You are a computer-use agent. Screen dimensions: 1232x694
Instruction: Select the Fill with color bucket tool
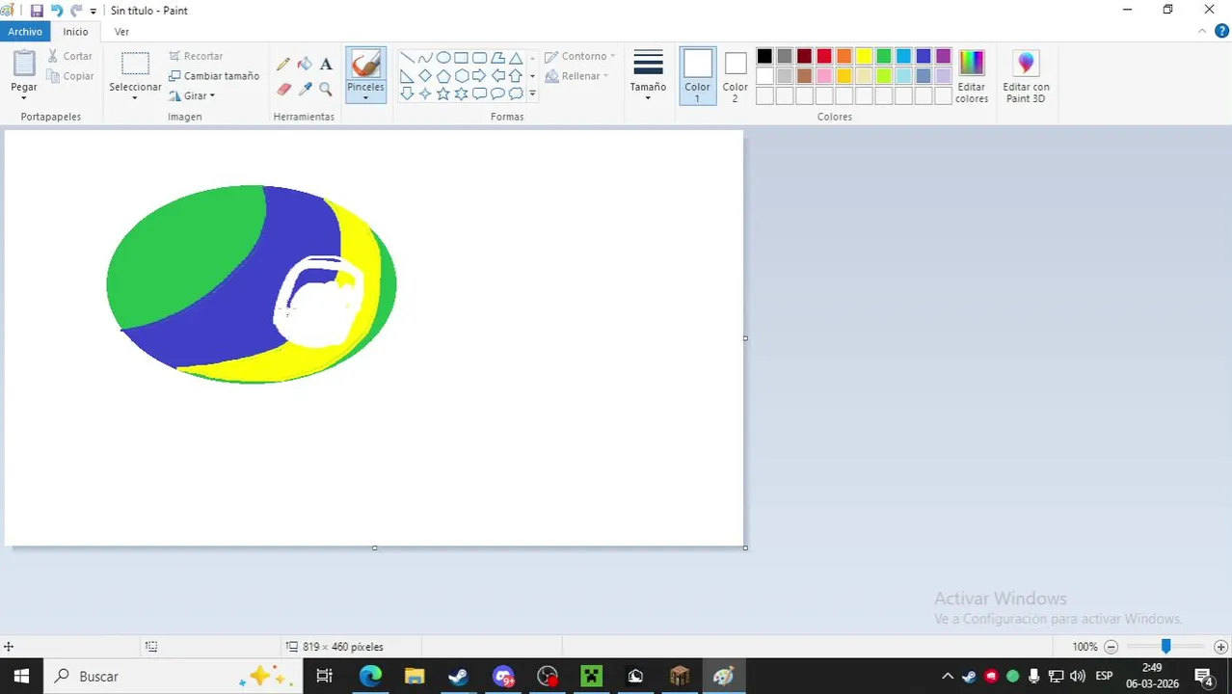[305, 65]
